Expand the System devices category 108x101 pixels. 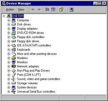(9, 87)
